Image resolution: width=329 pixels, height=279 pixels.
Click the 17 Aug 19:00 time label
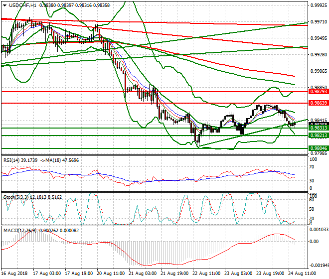tap(79, 274)
